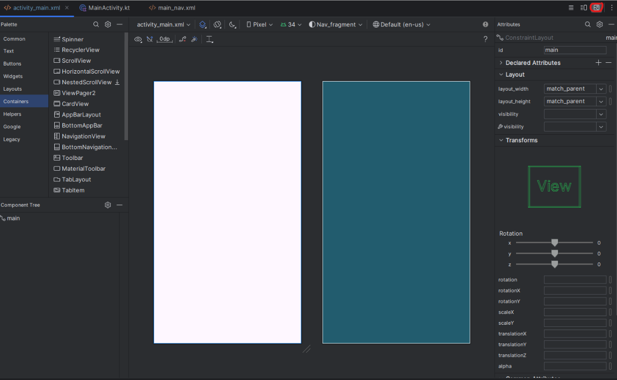This screenshot has height=380, width=617.
Task: Switch to Design view mode icon
Action: coord(597,8)
